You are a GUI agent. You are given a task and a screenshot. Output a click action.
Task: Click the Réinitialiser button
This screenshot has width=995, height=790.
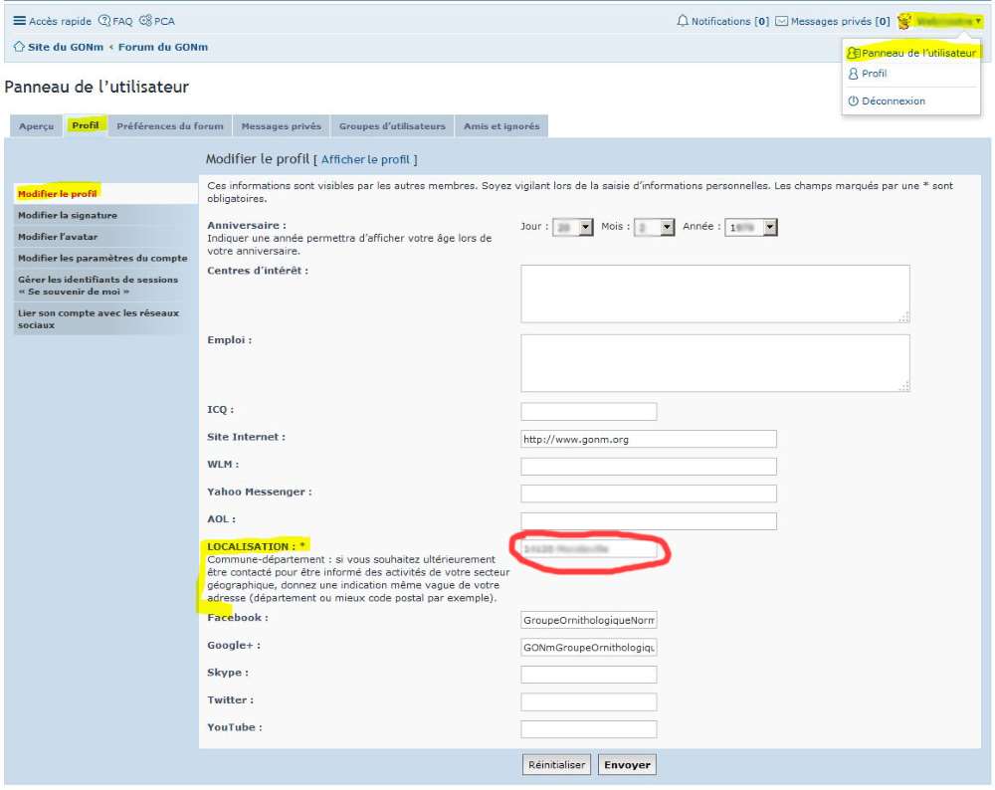[556, 765]
